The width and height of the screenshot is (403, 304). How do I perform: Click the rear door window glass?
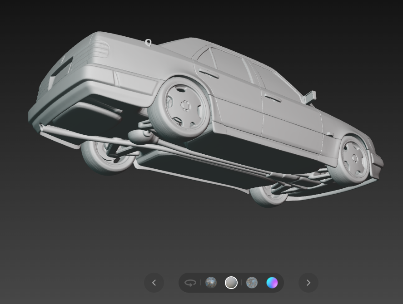229,64
